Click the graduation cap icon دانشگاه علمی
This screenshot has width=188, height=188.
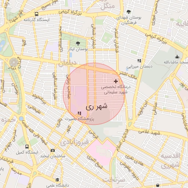57,180
